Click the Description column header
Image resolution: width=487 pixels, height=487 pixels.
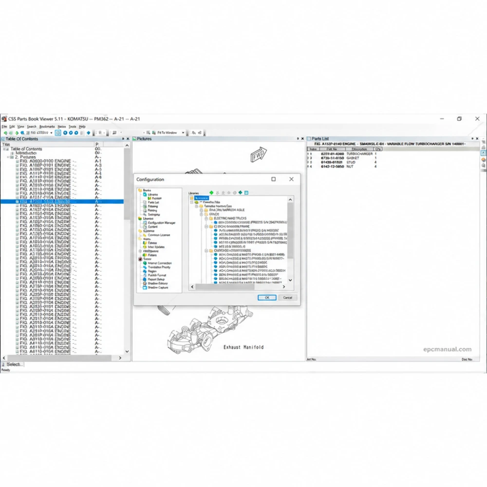[x=359, y=149]
